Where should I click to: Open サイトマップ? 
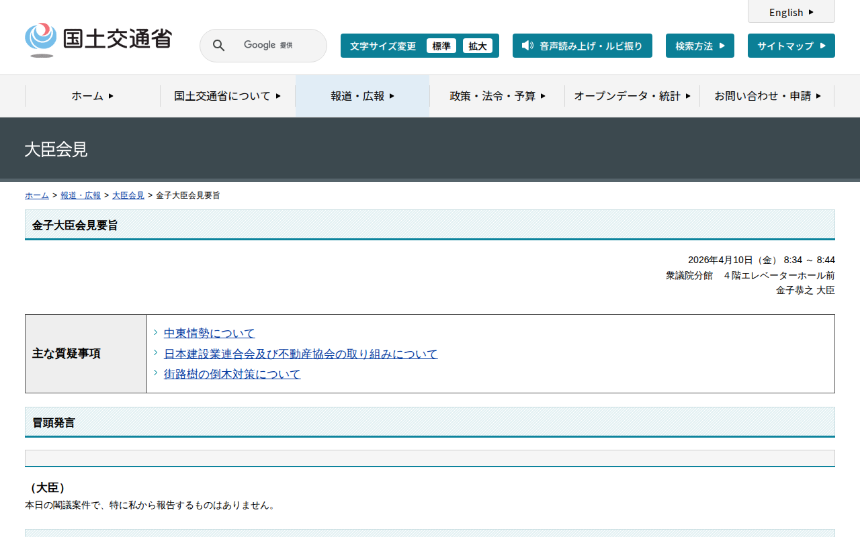(x=791, y=46)
